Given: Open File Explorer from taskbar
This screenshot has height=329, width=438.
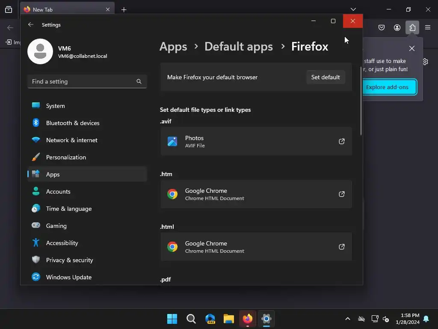Looking at the screenshot, I should [x=229, y=319].
